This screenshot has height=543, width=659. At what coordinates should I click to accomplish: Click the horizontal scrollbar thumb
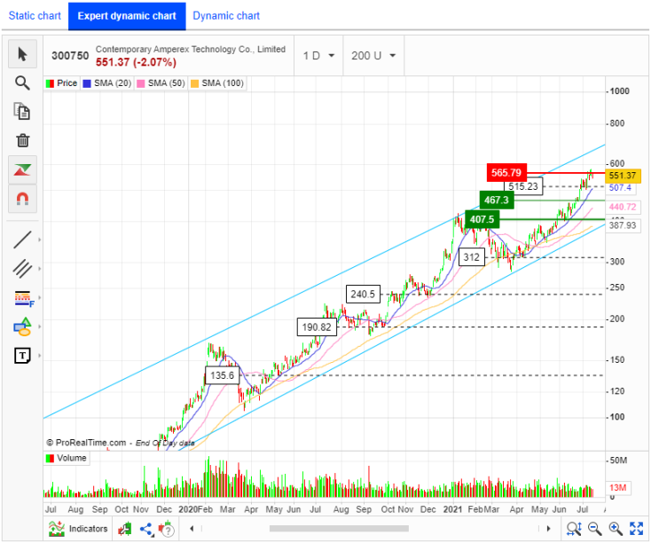coord(339,529)
